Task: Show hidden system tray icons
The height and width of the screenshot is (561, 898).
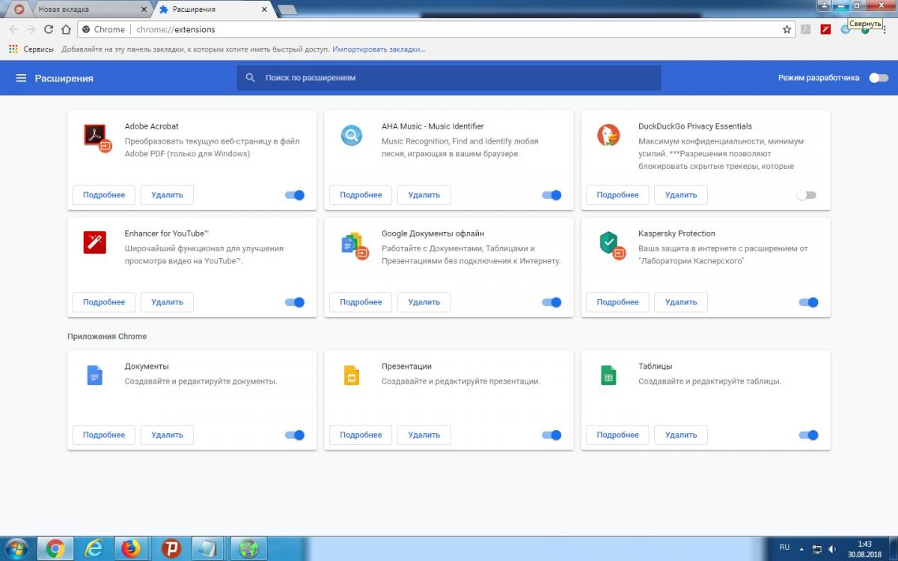Action: point(802,548)
